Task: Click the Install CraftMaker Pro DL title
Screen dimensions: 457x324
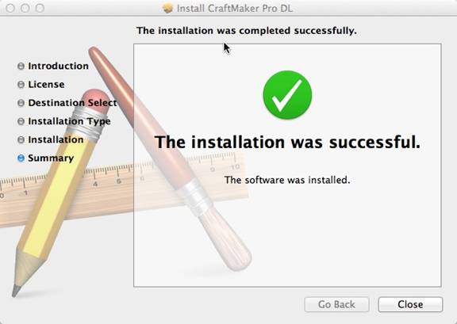Action: point(235,9)
